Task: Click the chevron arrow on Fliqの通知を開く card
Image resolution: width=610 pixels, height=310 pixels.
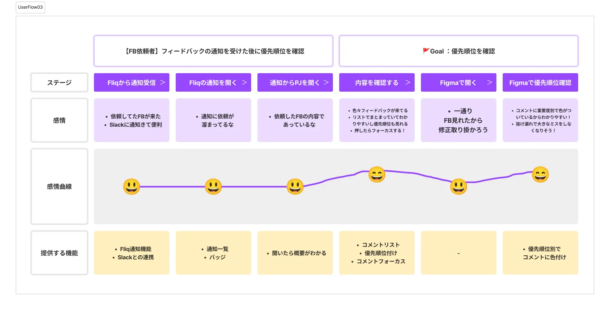Action: pyautogui.click(x=244, y=83)
